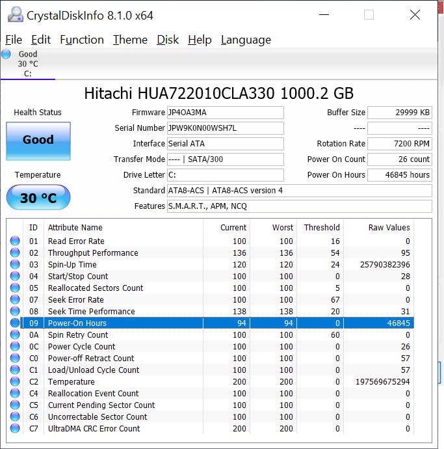Click the status orb for Spin Retry Count

point(15,334)
